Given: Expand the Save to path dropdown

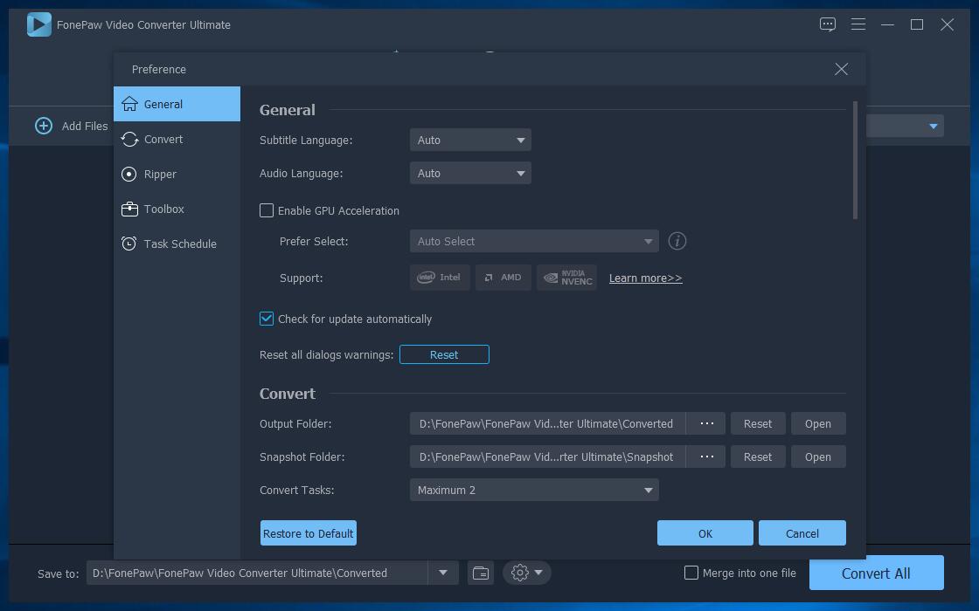Looking at the screenshot, I should [443, 573].
